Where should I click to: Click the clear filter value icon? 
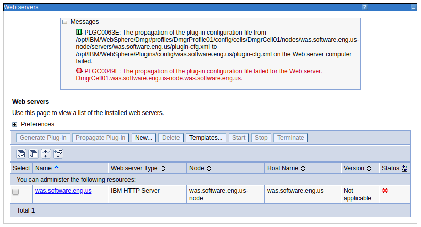pos(58,154)
